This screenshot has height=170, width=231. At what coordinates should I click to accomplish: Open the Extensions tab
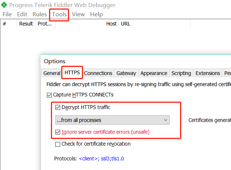[x=208, y=73]
